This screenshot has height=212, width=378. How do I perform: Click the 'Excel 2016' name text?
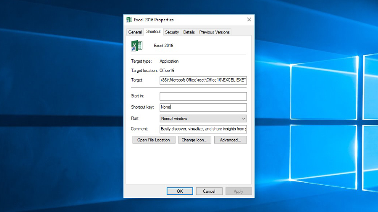click(x=163, y=46)
